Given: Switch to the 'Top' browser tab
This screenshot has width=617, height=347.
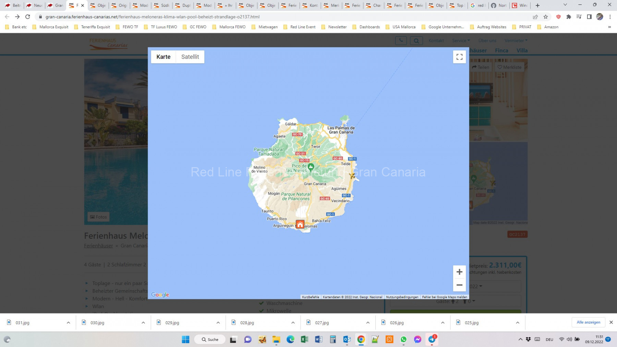Looking at the screenshot, I should 457,5.
